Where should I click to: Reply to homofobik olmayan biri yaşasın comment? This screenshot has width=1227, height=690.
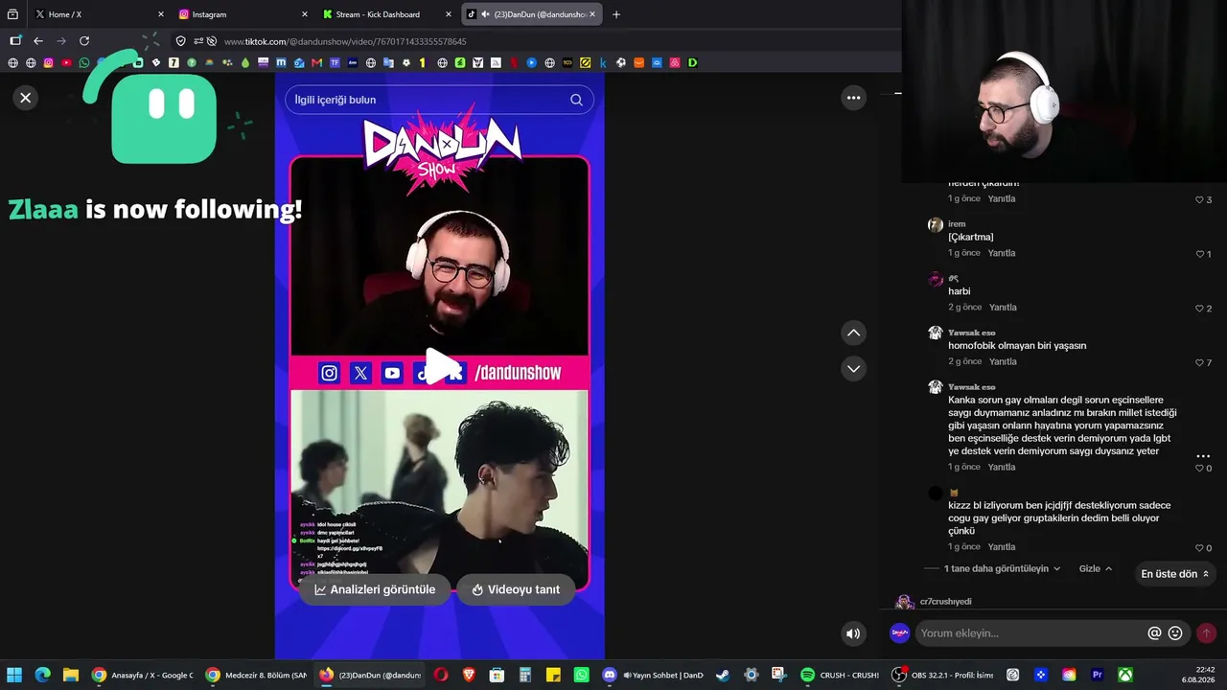(1003, 362)
